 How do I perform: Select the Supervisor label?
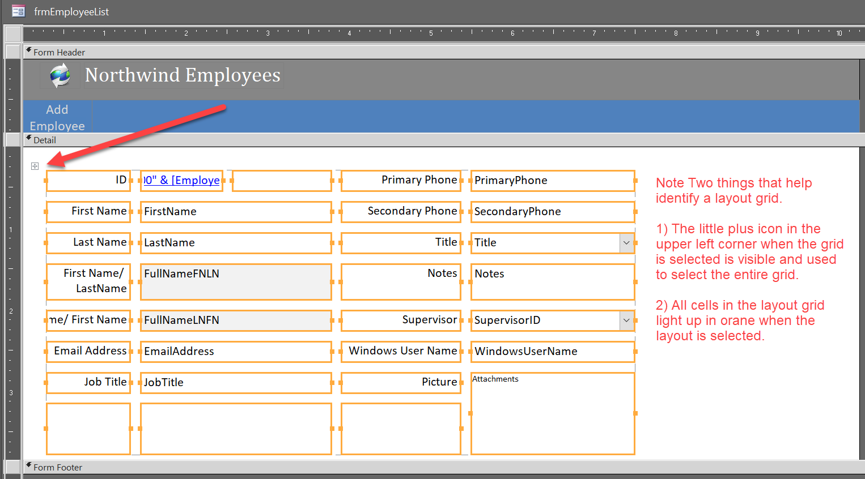pos(401,320)
